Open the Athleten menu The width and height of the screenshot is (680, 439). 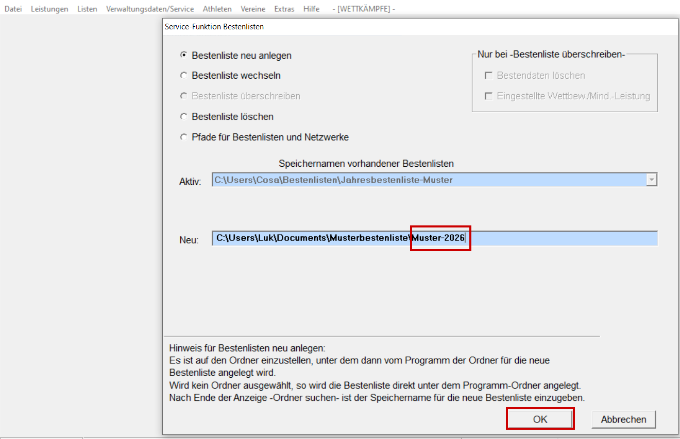(x=217, y=9)
